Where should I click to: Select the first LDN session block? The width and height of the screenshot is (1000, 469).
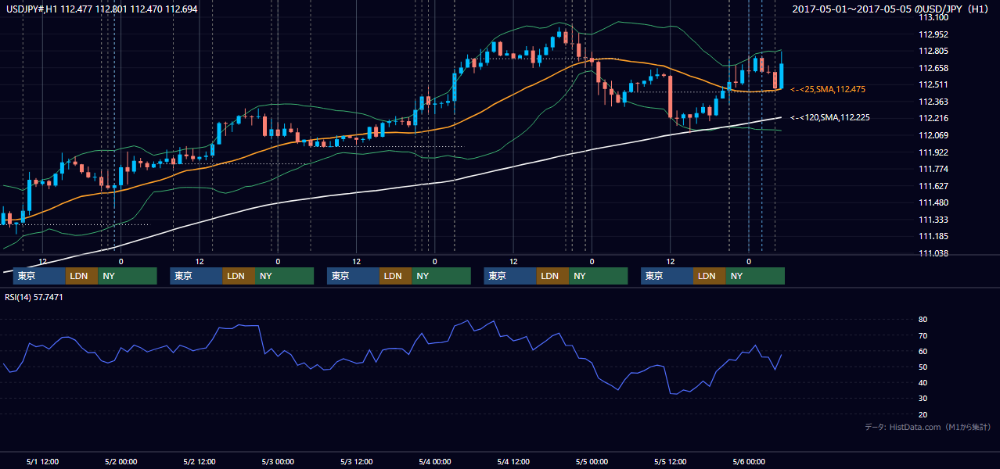(81, 276)
